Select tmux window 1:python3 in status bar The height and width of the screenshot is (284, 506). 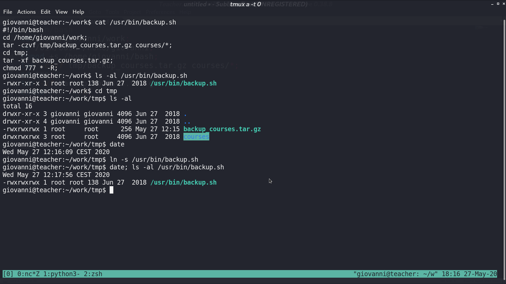pyautogui.click(x=61, y=274)
